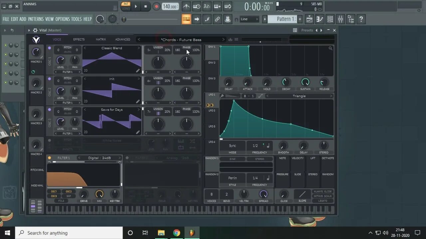Click the Presets button in plugin header
This screenshot has width=426, height=239.
point(307,30)
